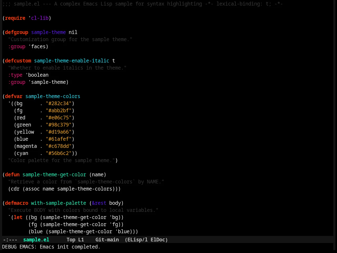337x253 pixels.
Task: Click the ELisp/l major mode indicator
Action: tap(137, 240)
